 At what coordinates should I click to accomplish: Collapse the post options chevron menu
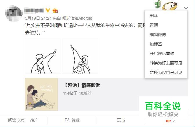(186, 8)
